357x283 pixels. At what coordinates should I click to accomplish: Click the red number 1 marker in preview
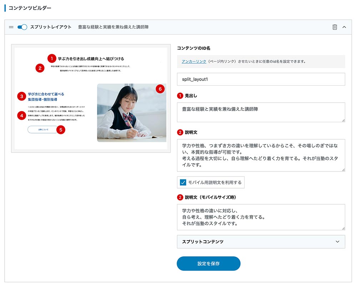(52, 58)
